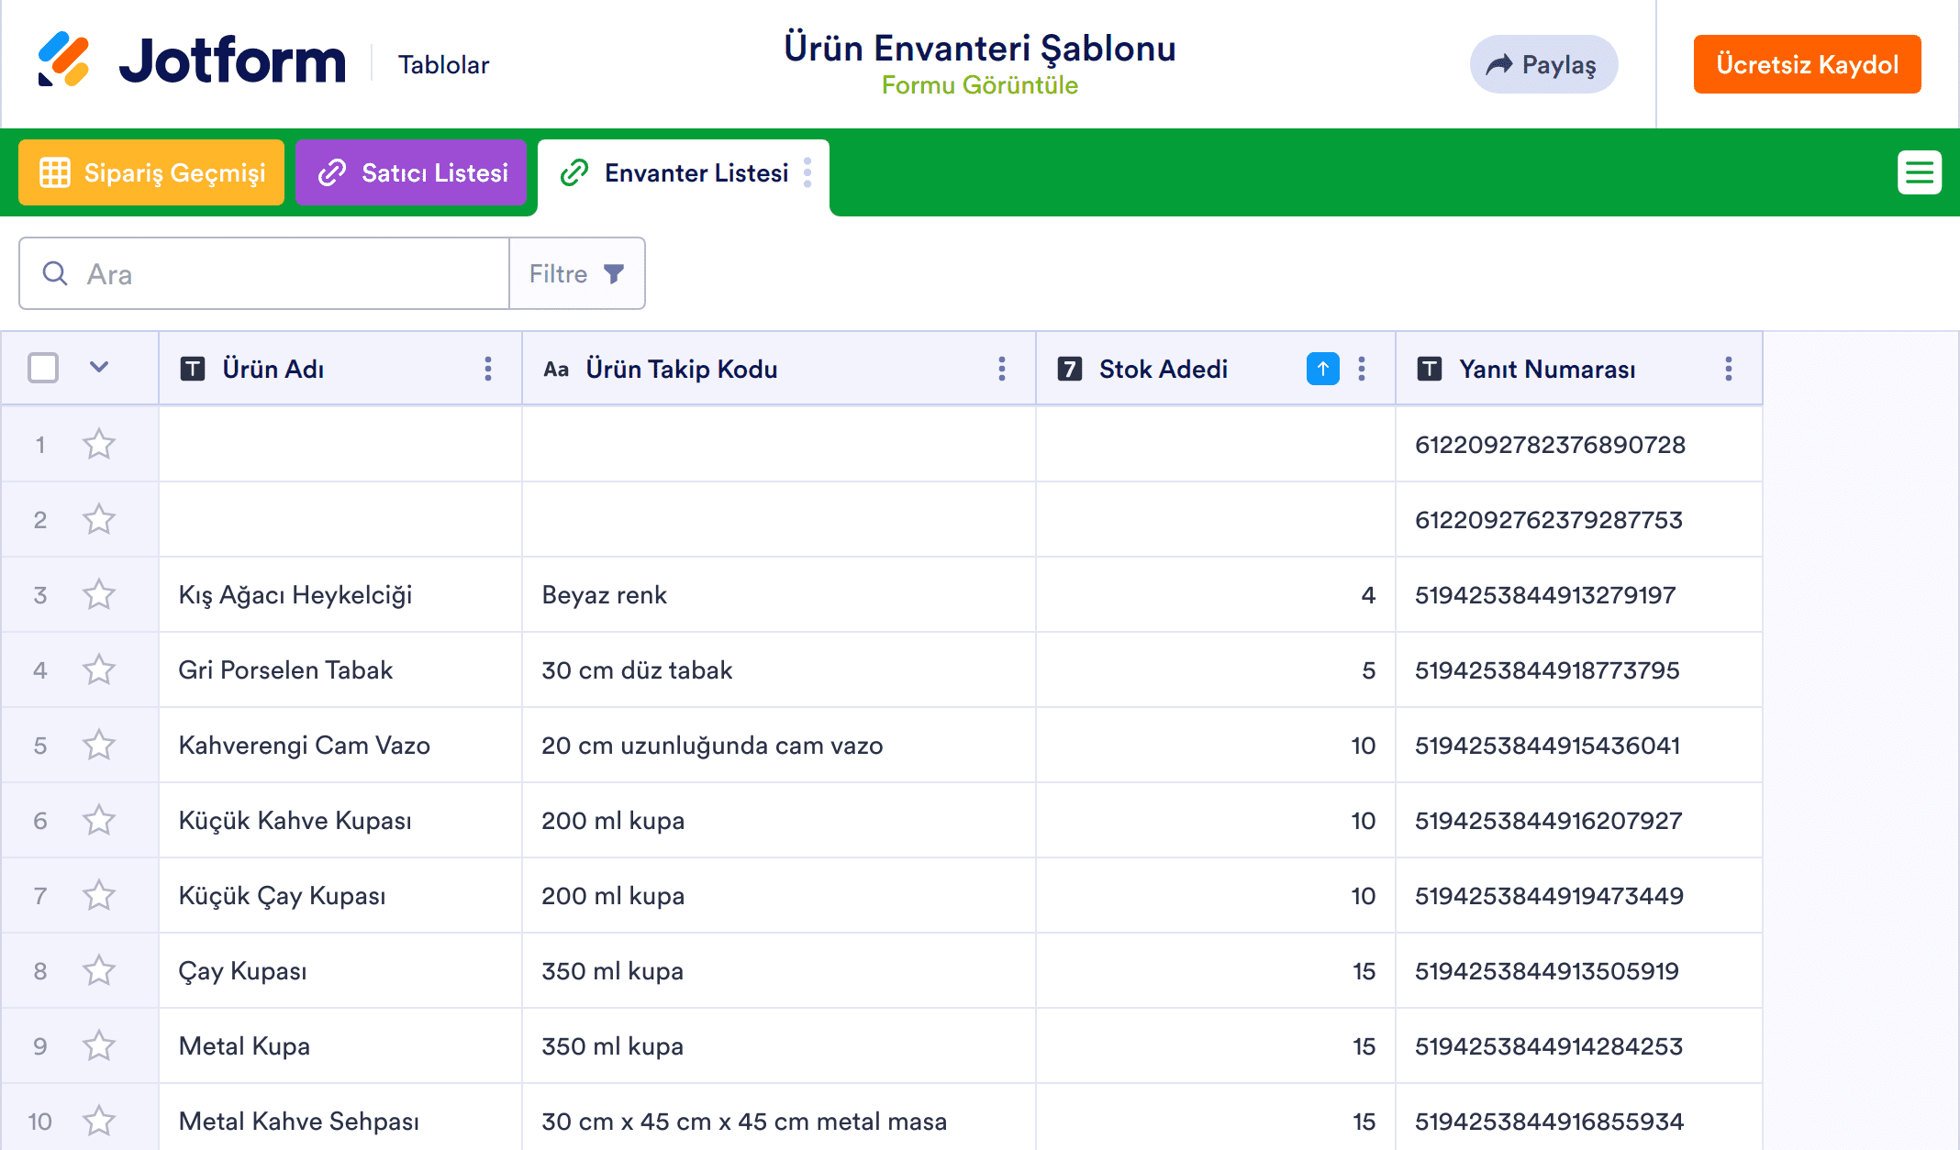Open the hamburger menu on the green bar
This screenshot has width=1960, height=1150.
click(1919, 172)
